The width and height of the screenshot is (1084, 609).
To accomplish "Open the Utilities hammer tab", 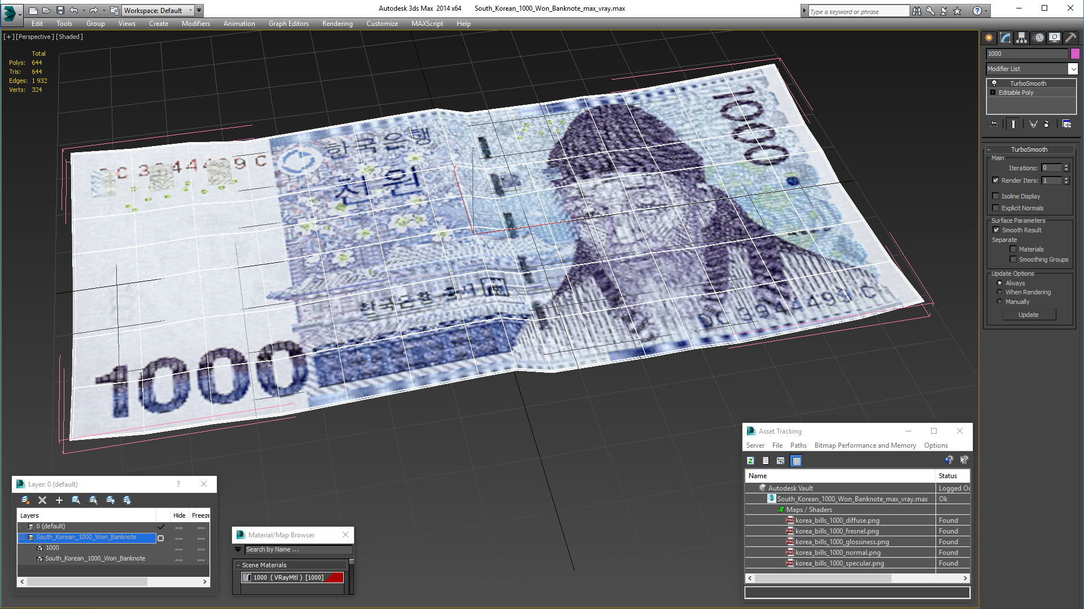I will pos(1070,38).
